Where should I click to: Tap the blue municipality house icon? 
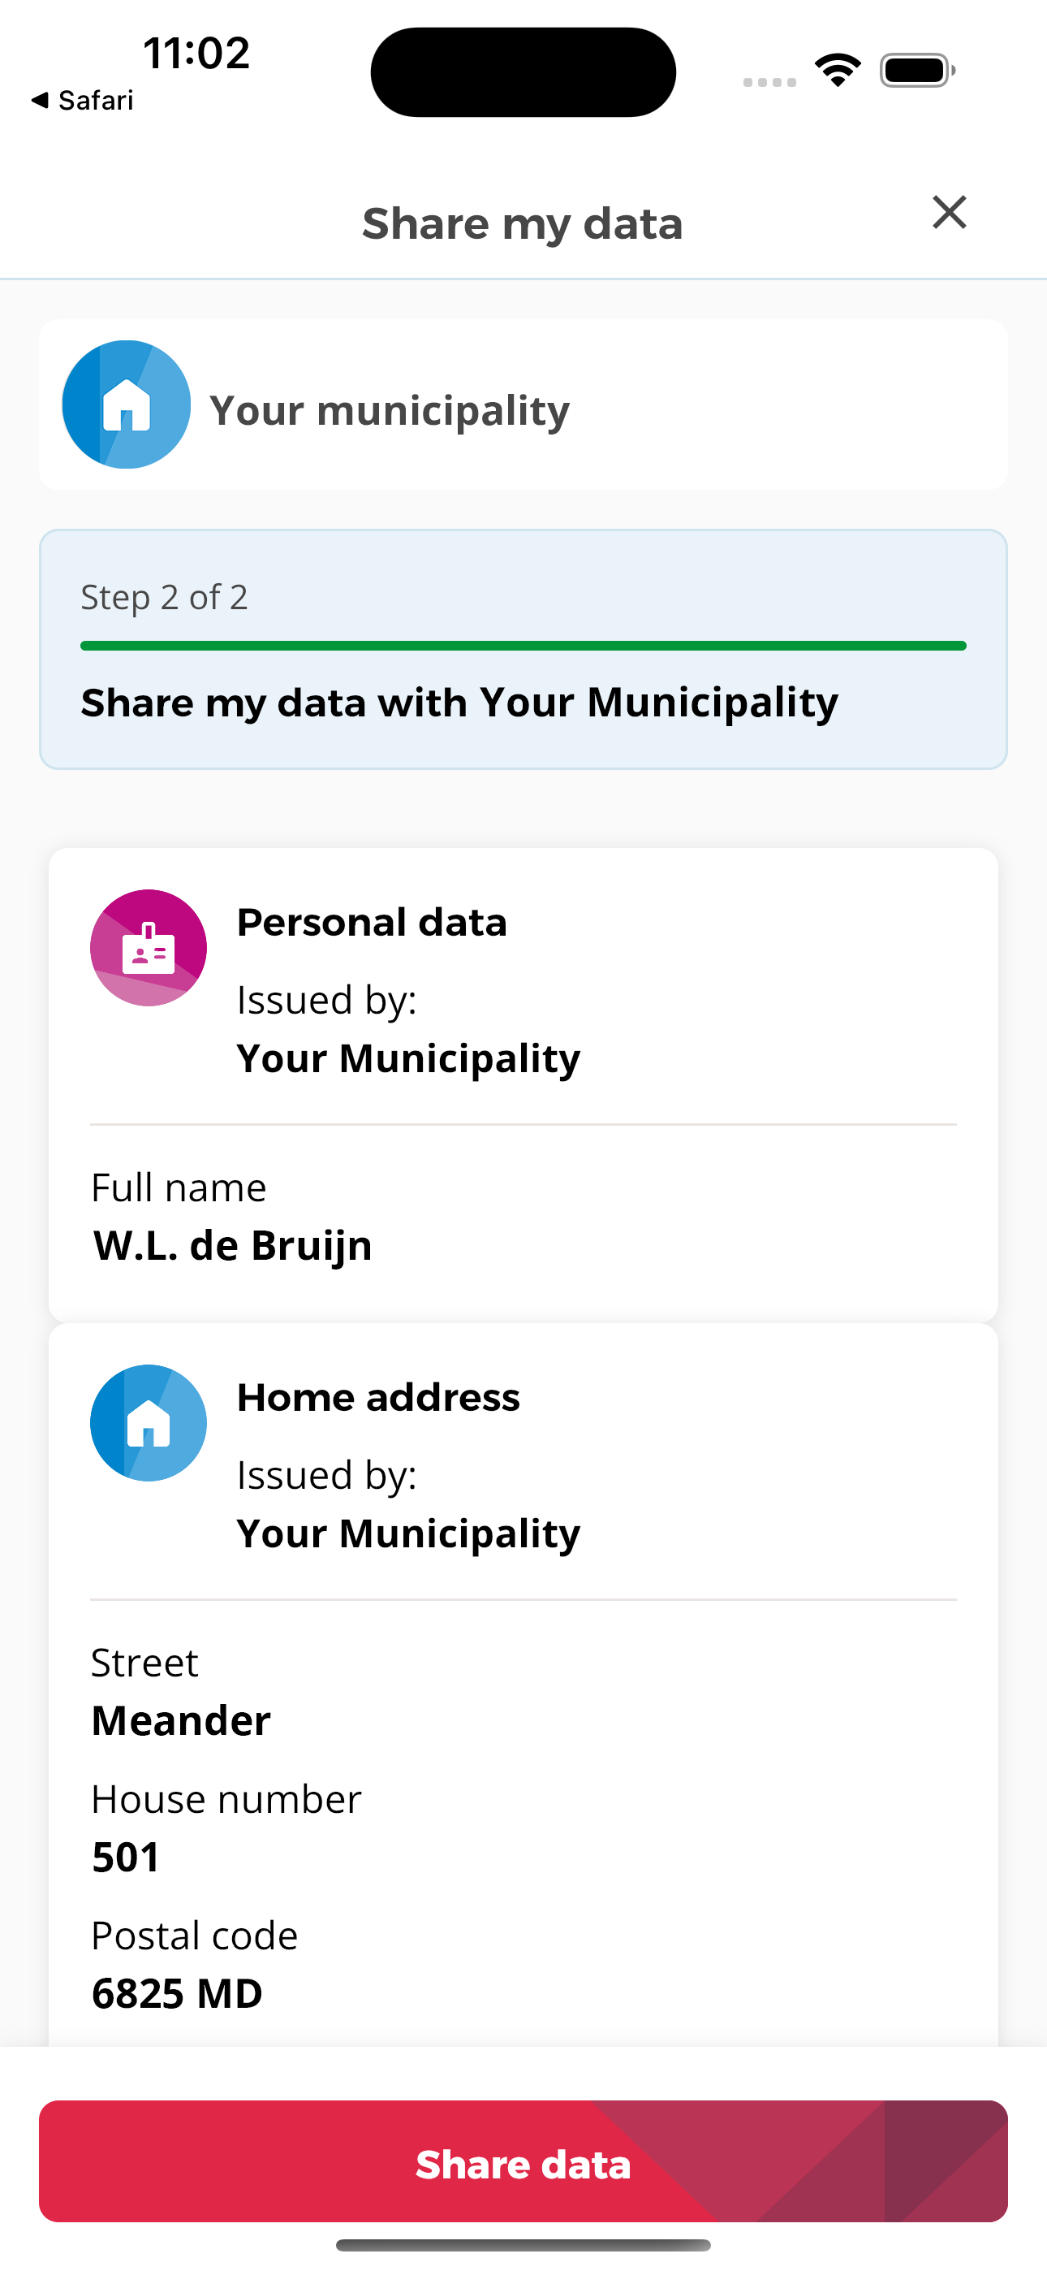[127, 404]
